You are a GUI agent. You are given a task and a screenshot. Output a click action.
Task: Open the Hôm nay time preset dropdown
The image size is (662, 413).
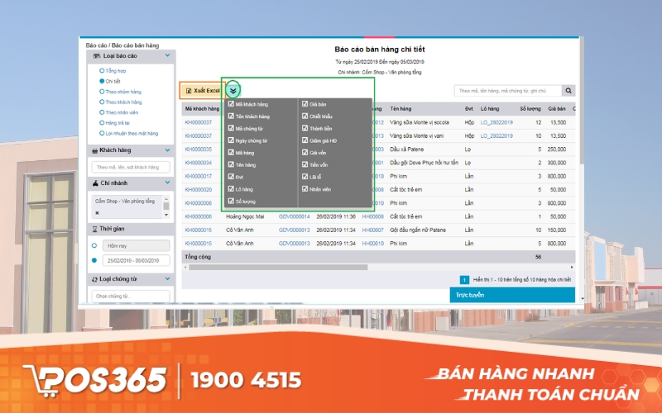click(136, 245)
